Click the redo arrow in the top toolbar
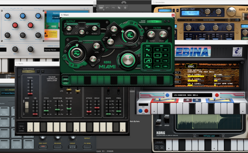Image resolution: width=248 pixels, height=153 pixels. (x=113, y=8)
